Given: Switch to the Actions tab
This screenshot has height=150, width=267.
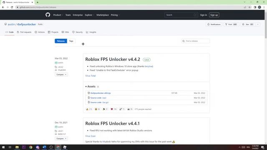Looking at the screenshot, I should pos(40,32).
